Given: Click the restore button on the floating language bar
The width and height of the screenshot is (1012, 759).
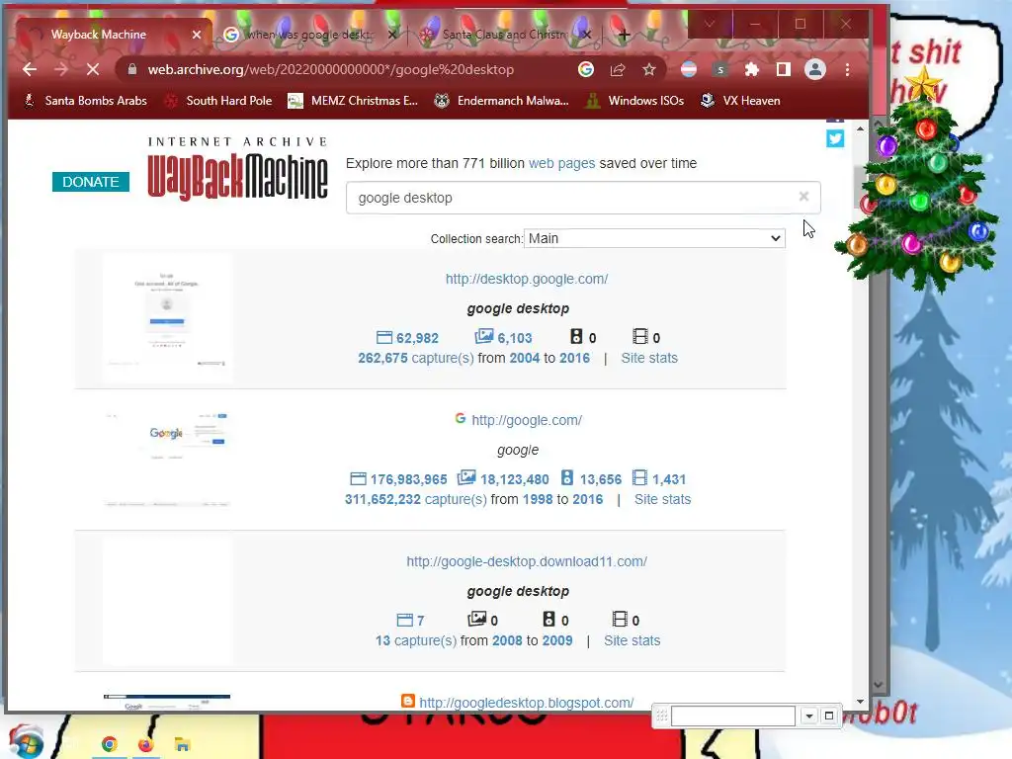Looking at the screenshot, I should pyautogui.click(x=829, y=716).
